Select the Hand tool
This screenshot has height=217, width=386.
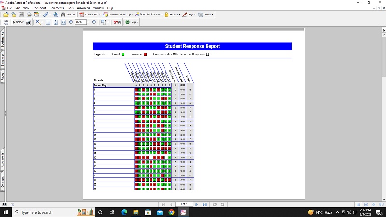6,22
